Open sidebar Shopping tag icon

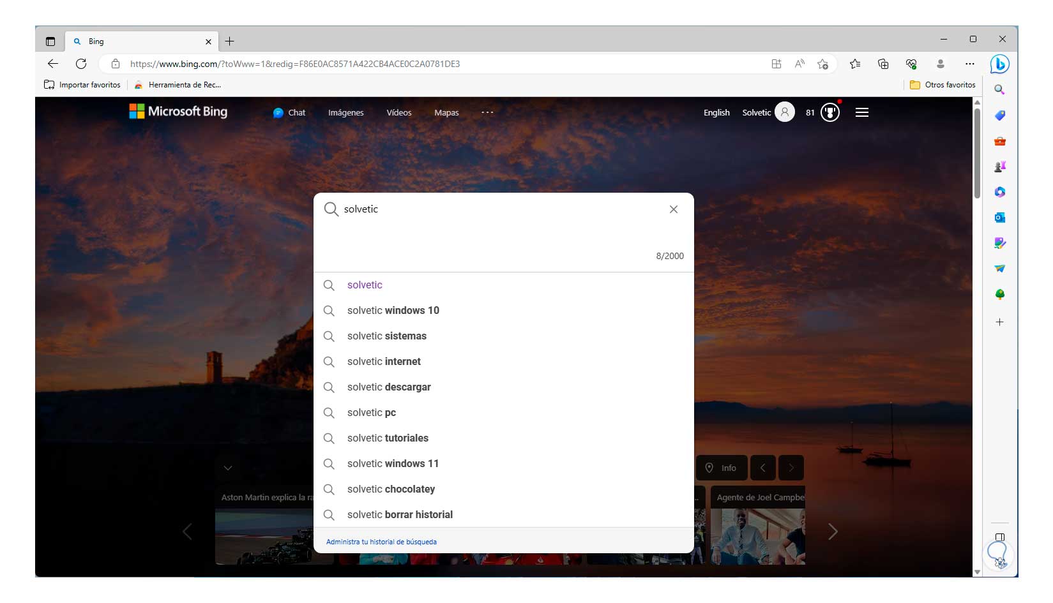pyautogui.click(x=1000, y=115)
